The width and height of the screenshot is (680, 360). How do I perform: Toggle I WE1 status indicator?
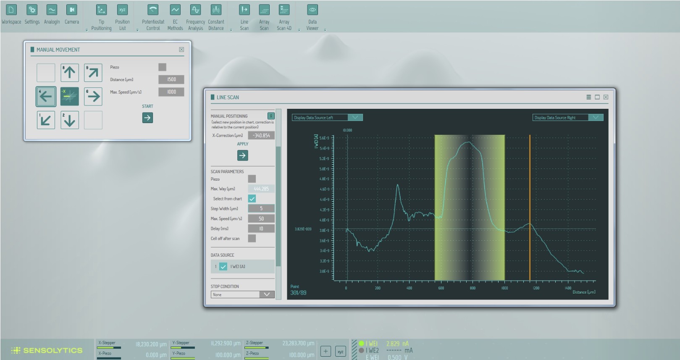tap(361, 344)
